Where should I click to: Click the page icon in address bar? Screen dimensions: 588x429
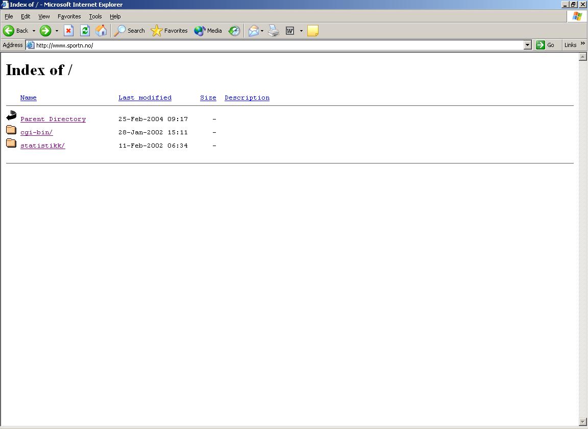coord(31,45)
